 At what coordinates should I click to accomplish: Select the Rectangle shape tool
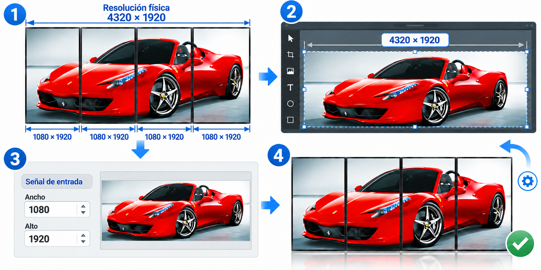[291, 120]
